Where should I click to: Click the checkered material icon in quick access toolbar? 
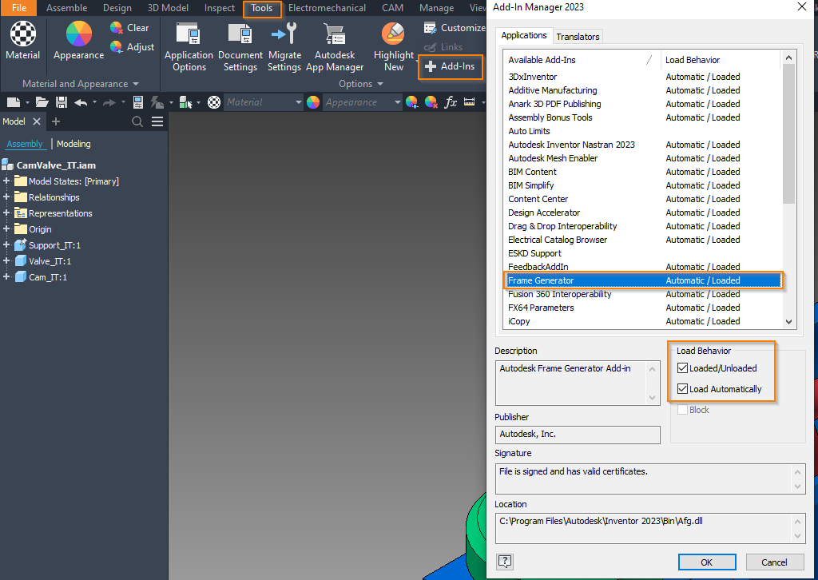coord(214,102)
